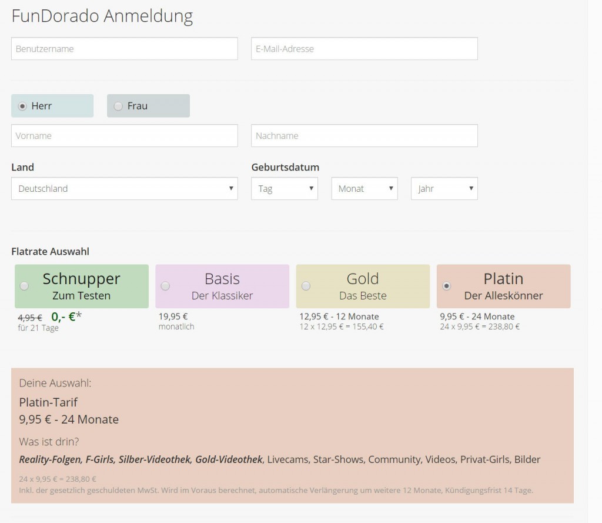Click the Benutzername input field
The height and width of the screenshot is (523, 602).
tap(124, 49)
